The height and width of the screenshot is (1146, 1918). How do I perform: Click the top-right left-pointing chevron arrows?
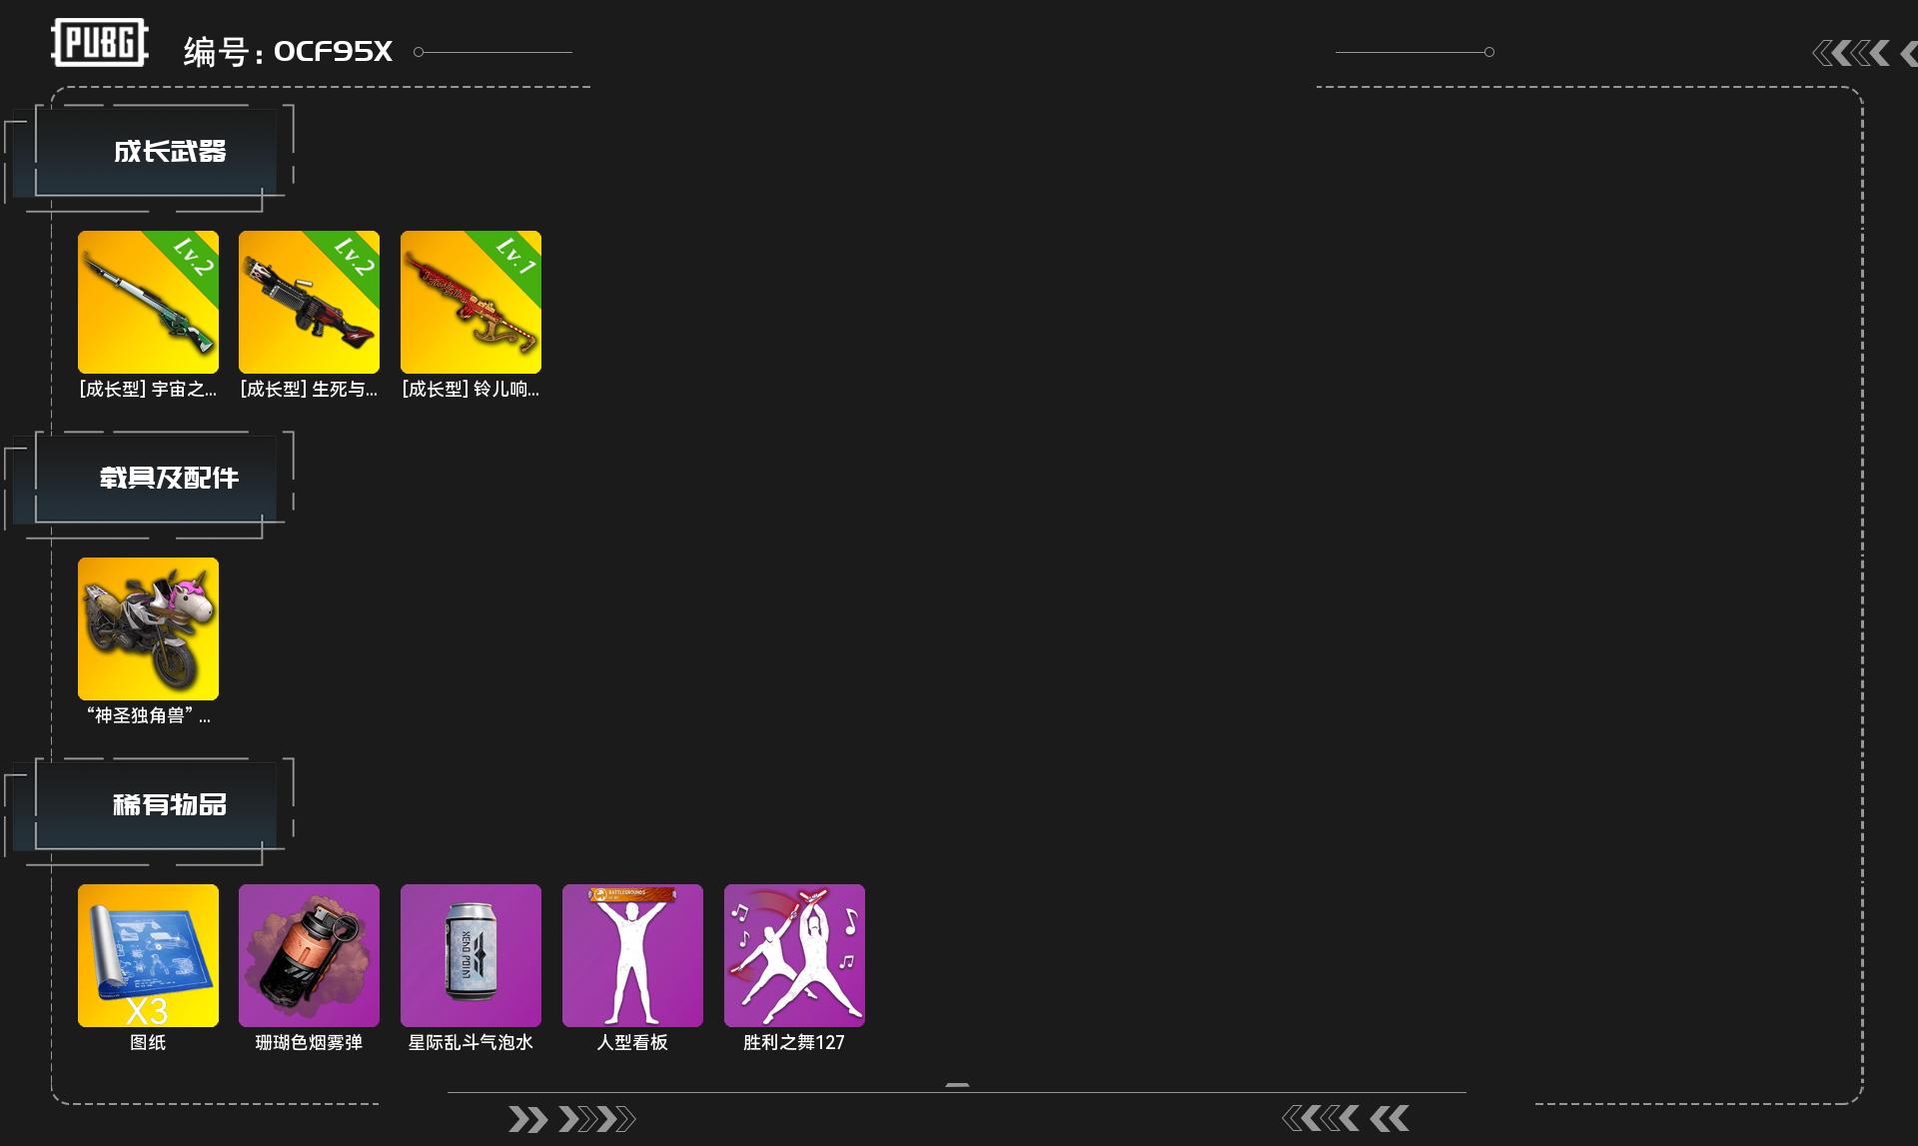tap(1864, 53)
